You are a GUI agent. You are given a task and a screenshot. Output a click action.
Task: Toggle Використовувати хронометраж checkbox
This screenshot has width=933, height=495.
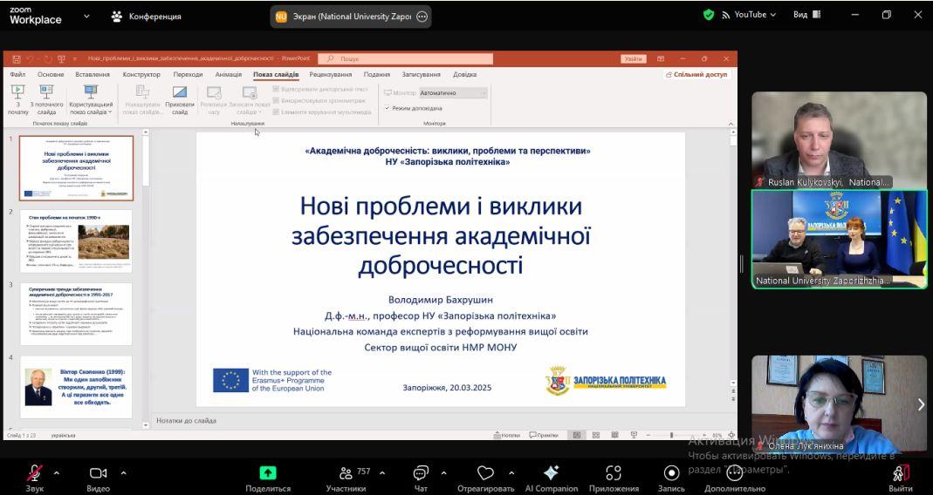(x=277, y=100)
